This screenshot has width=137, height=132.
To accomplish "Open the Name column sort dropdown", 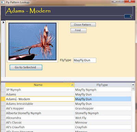I will 72,85.
